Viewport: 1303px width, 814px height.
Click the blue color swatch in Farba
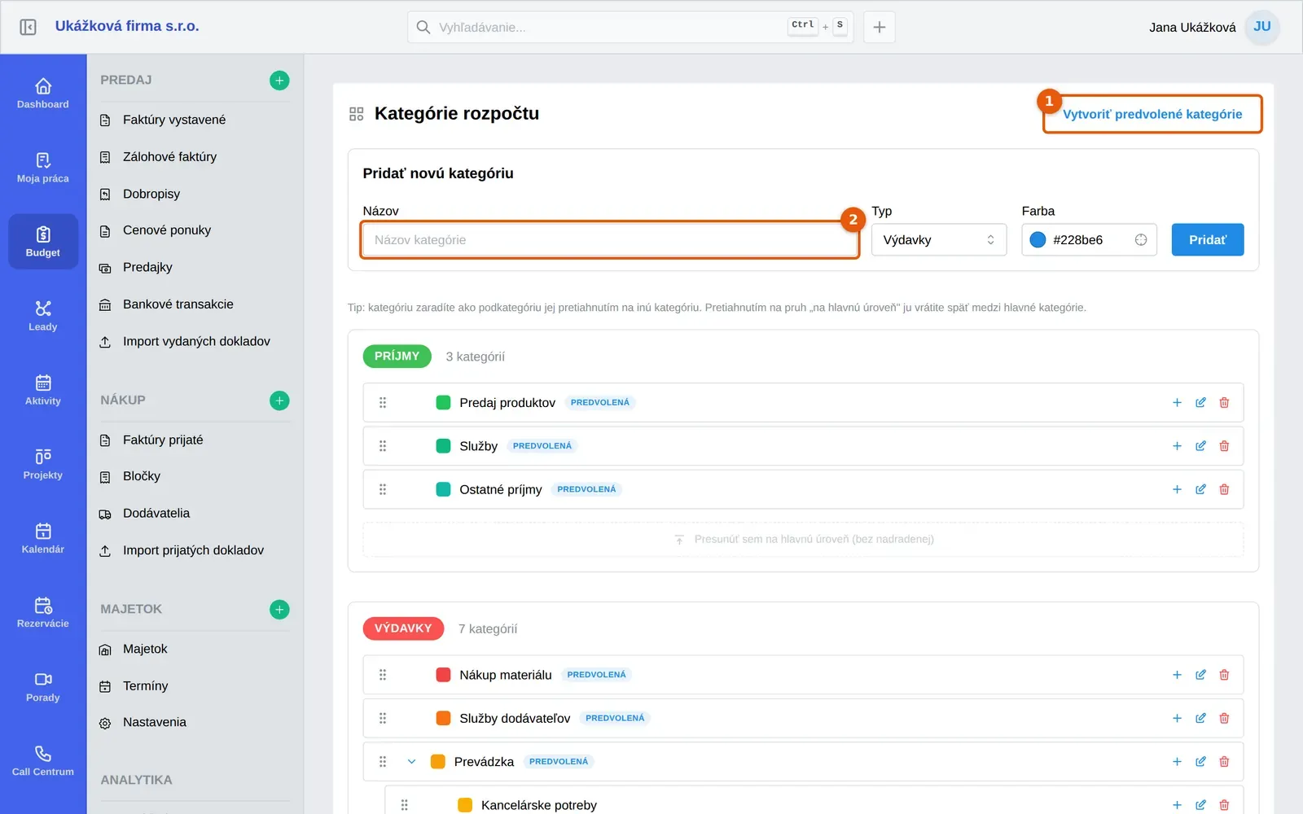click(x=1038, y=240)
